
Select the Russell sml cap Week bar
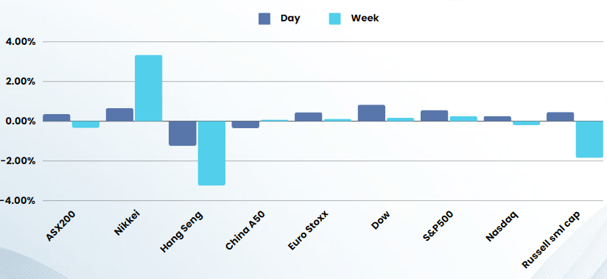coord(589,139)
